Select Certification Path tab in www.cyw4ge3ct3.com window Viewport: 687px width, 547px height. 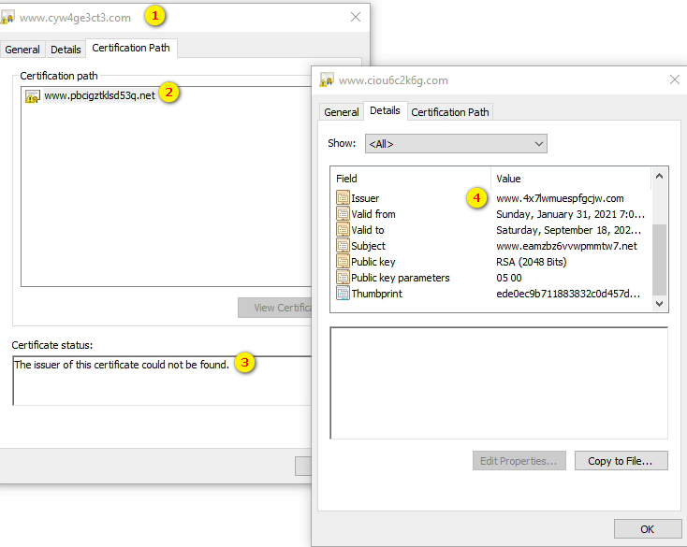[x=131, y=48]
